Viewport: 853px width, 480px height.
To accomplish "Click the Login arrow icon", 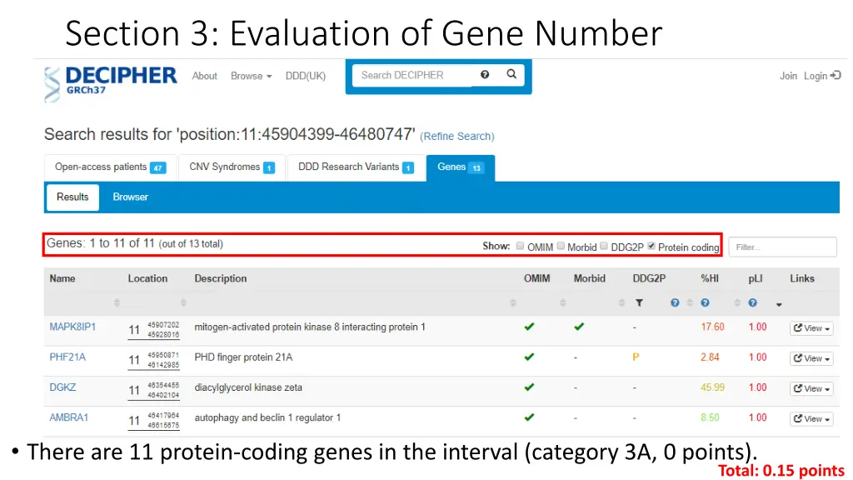I will click(836, 75).
